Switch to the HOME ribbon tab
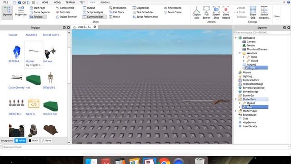Image resolution: width=291 pixels, height=164 pixels. click(45, 2)
